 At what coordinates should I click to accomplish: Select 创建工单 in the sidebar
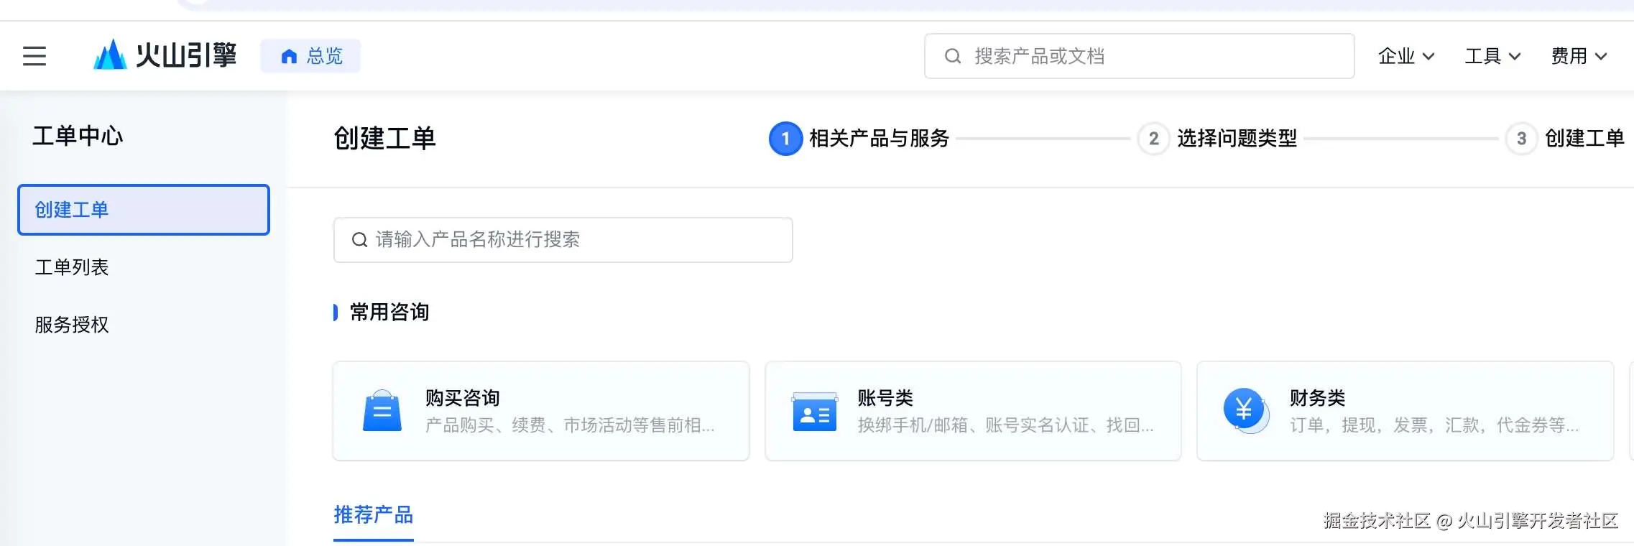pyautogui.click(x=144, y=210)
